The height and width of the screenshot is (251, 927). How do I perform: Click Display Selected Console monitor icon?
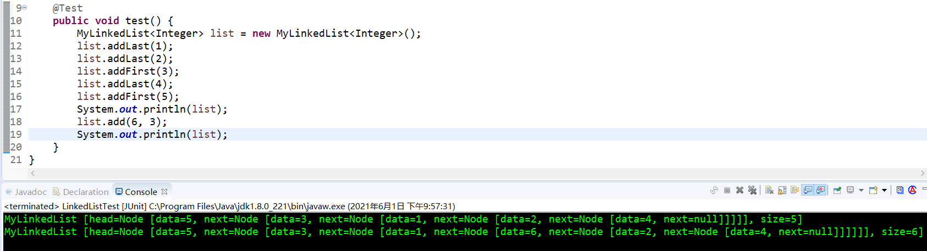tap(850, 190)
